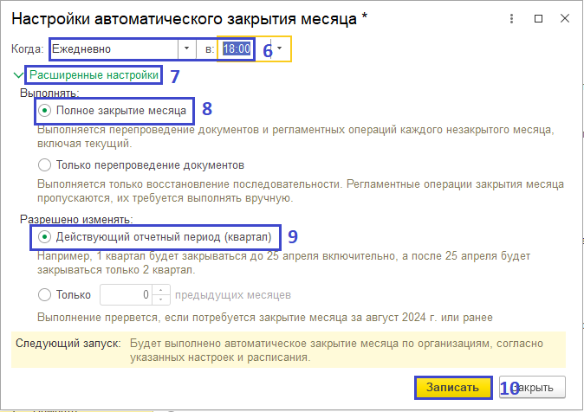This screenshot has width=584, height=412.
Task: Click the Ежедневно frequency field
Action: [114, 48]
